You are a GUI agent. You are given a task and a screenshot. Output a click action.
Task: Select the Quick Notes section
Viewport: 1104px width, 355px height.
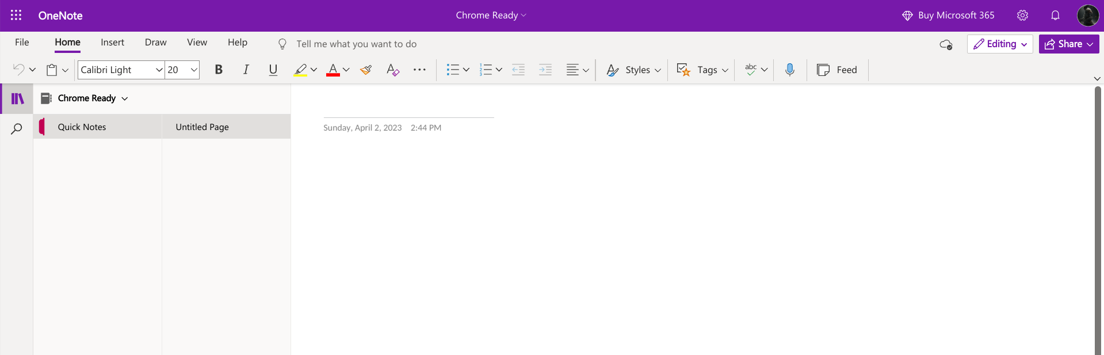[x=97, y=127]
